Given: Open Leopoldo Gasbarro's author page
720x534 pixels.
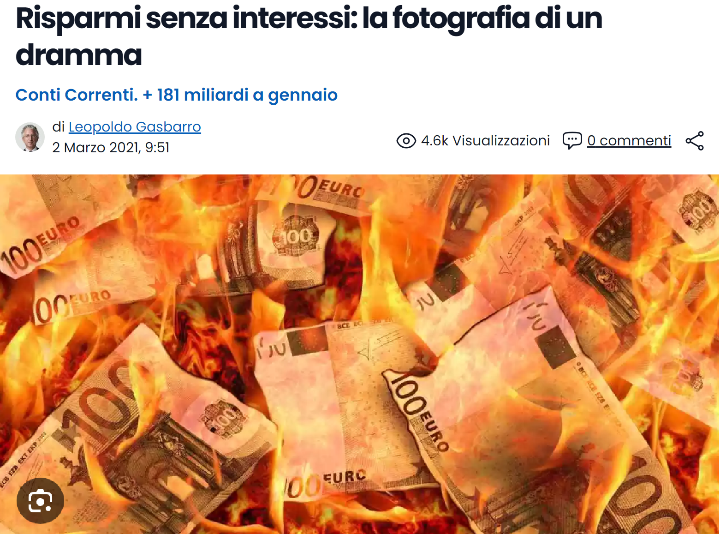Looking at the screenshot, I should [135, 127].
